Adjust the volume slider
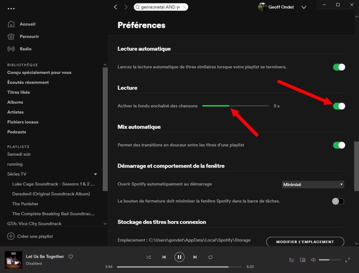Viewport: 359px width, 273px height. [x=330, y=260]
